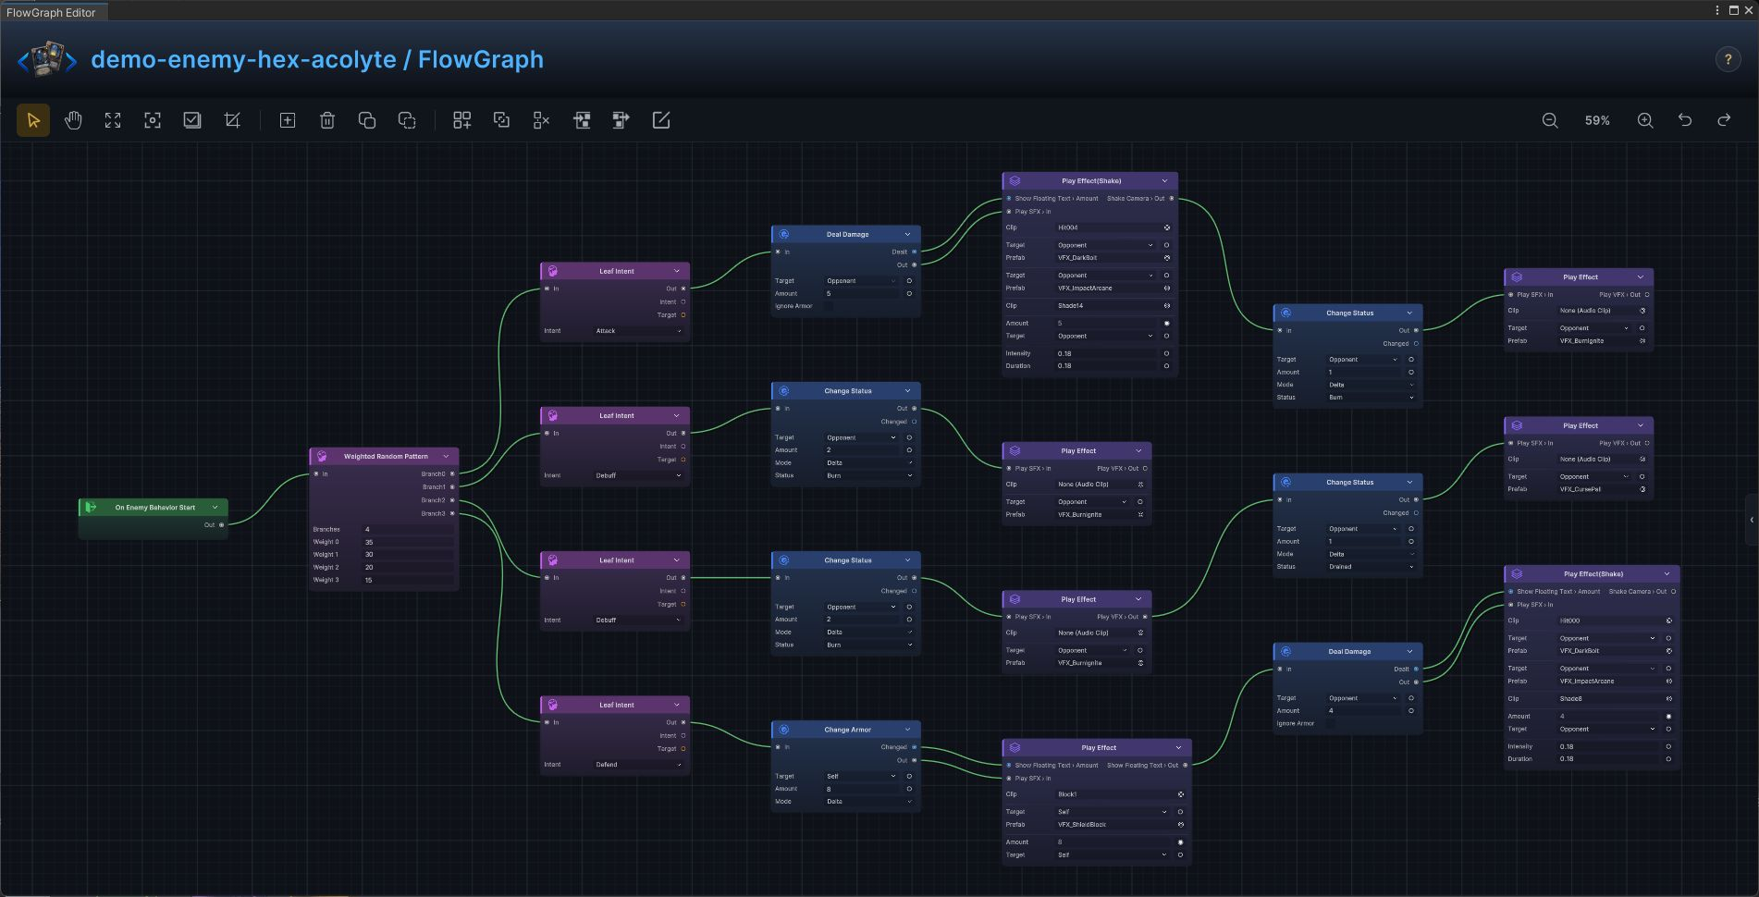Viewport: 1759px width, 897px height.
Task: Click the card deck logo in header
Action: 48,59
